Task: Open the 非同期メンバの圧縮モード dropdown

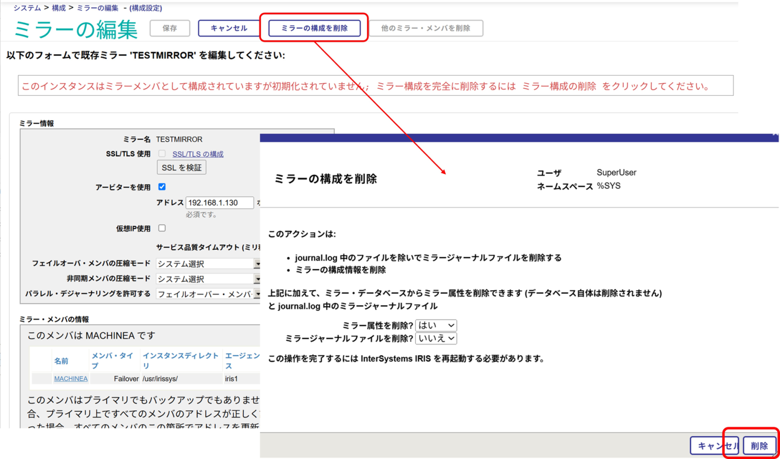Action: [208, 279]
